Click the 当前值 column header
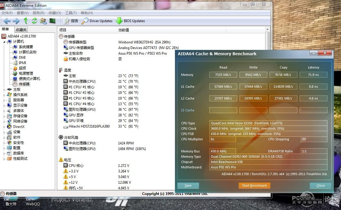 (x=171, y=30)
